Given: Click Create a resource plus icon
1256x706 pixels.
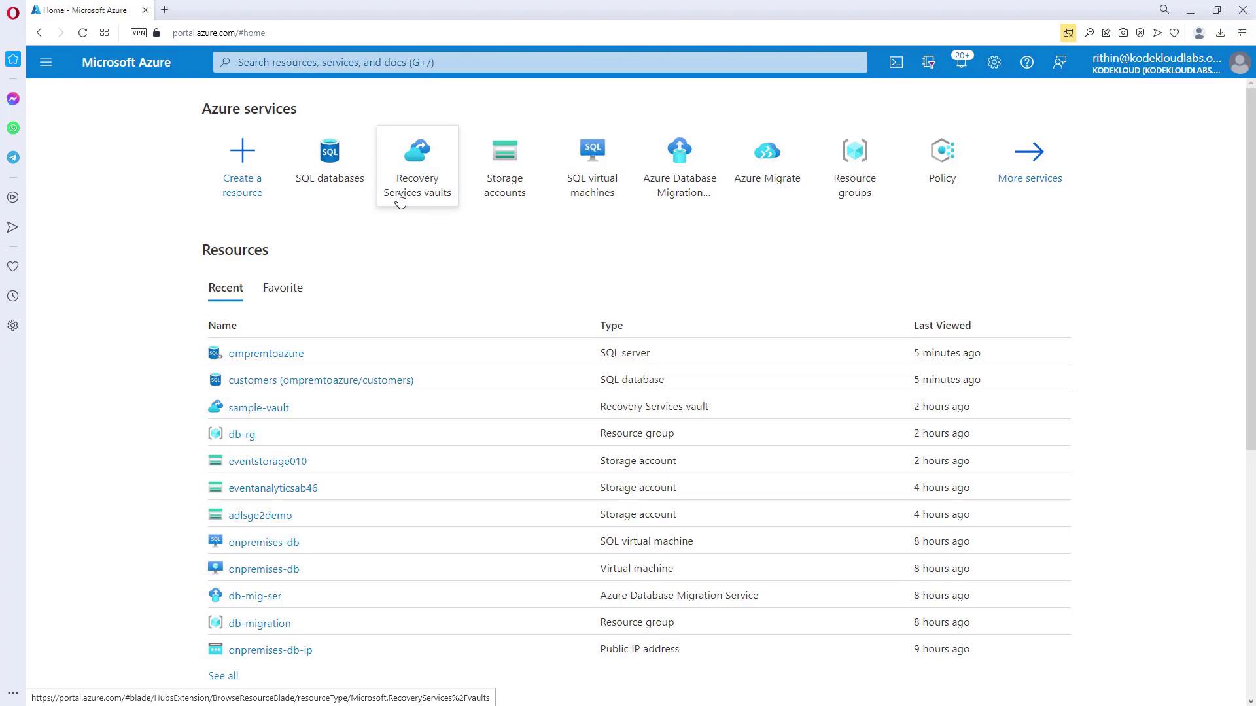Looking at the screenshot, I should tap(242, 152).
